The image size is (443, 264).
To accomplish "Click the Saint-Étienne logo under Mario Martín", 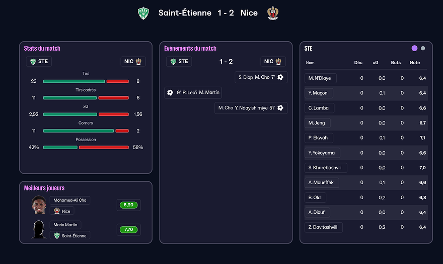I will tap(57, 235).
